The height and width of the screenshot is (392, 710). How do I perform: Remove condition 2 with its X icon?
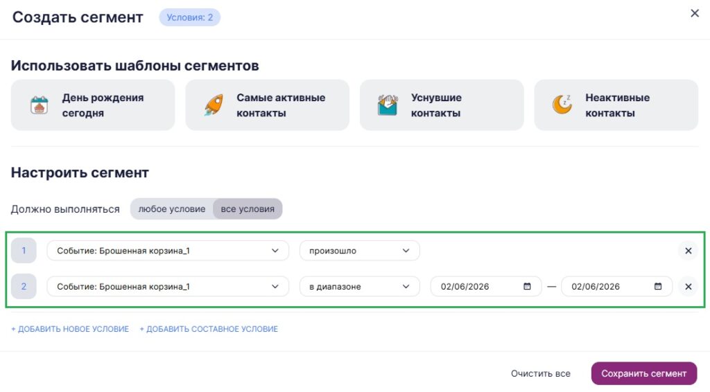pyautogui.click(x=689, y=286)
